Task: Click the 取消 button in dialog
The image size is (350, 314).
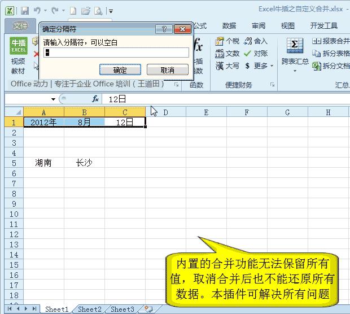Action: [168, 70]
